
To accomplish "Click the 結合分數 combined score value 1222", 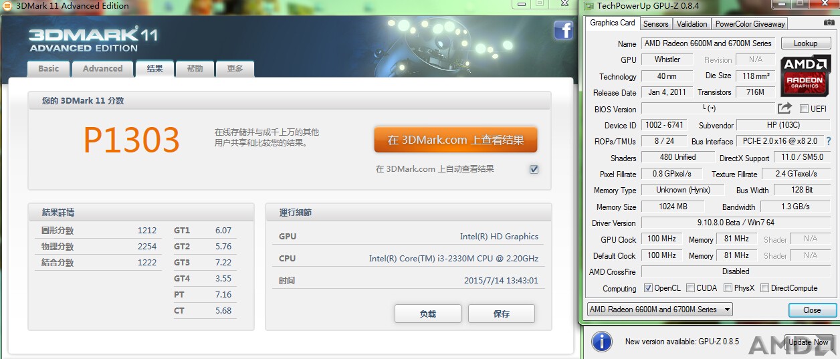I will pyautogui.click(x=147, y=263).
